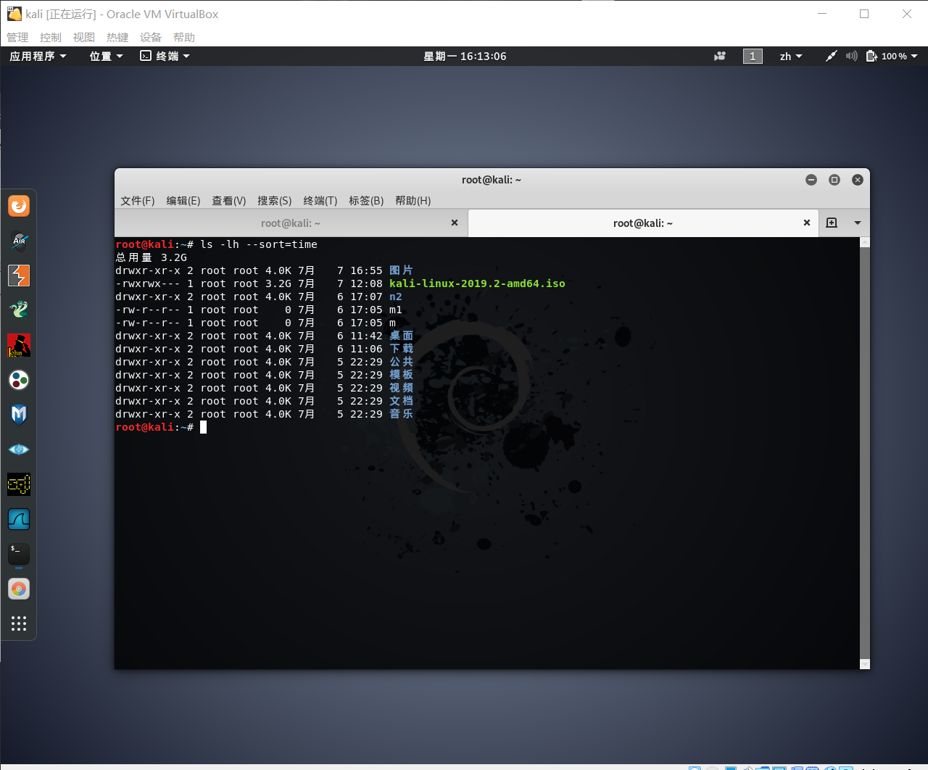Switch to the second root@kali tab

[642, 223]
